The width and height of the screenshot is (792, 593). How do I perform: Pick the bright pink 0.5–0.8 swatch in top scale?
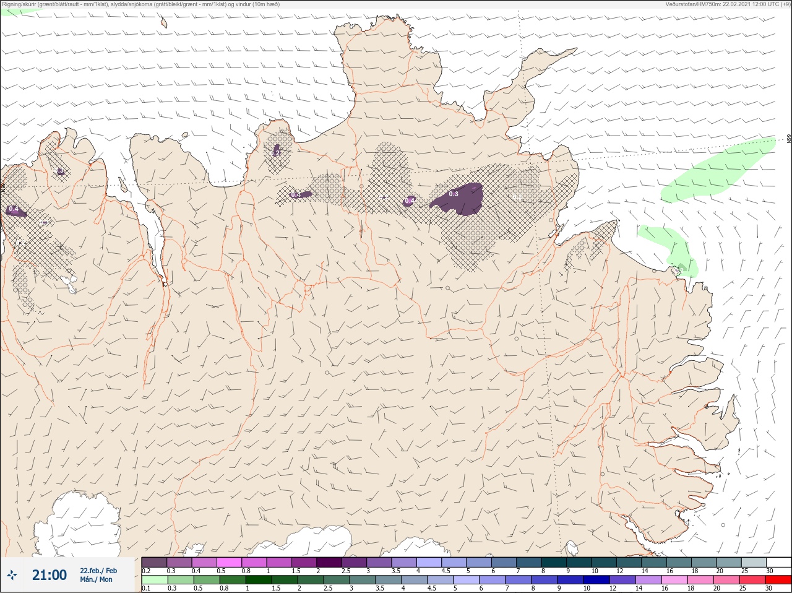click(230, 562)
